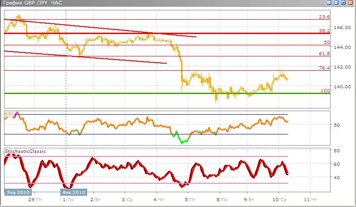
Task: Select the lower red descending channel trendline
Action: point(85,57)
